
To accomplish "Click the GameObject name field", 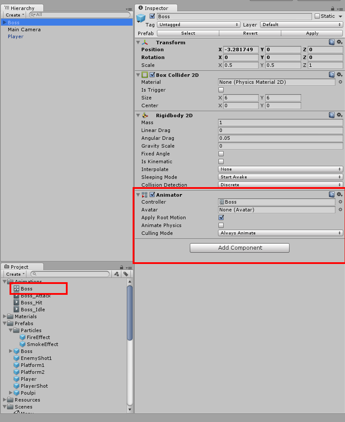I will pyautogui.click(x=234, y=16).
